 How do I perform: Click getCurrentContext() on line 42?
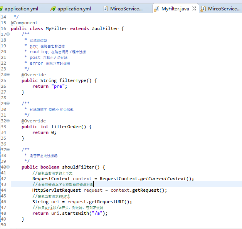[x=166, y=179]
